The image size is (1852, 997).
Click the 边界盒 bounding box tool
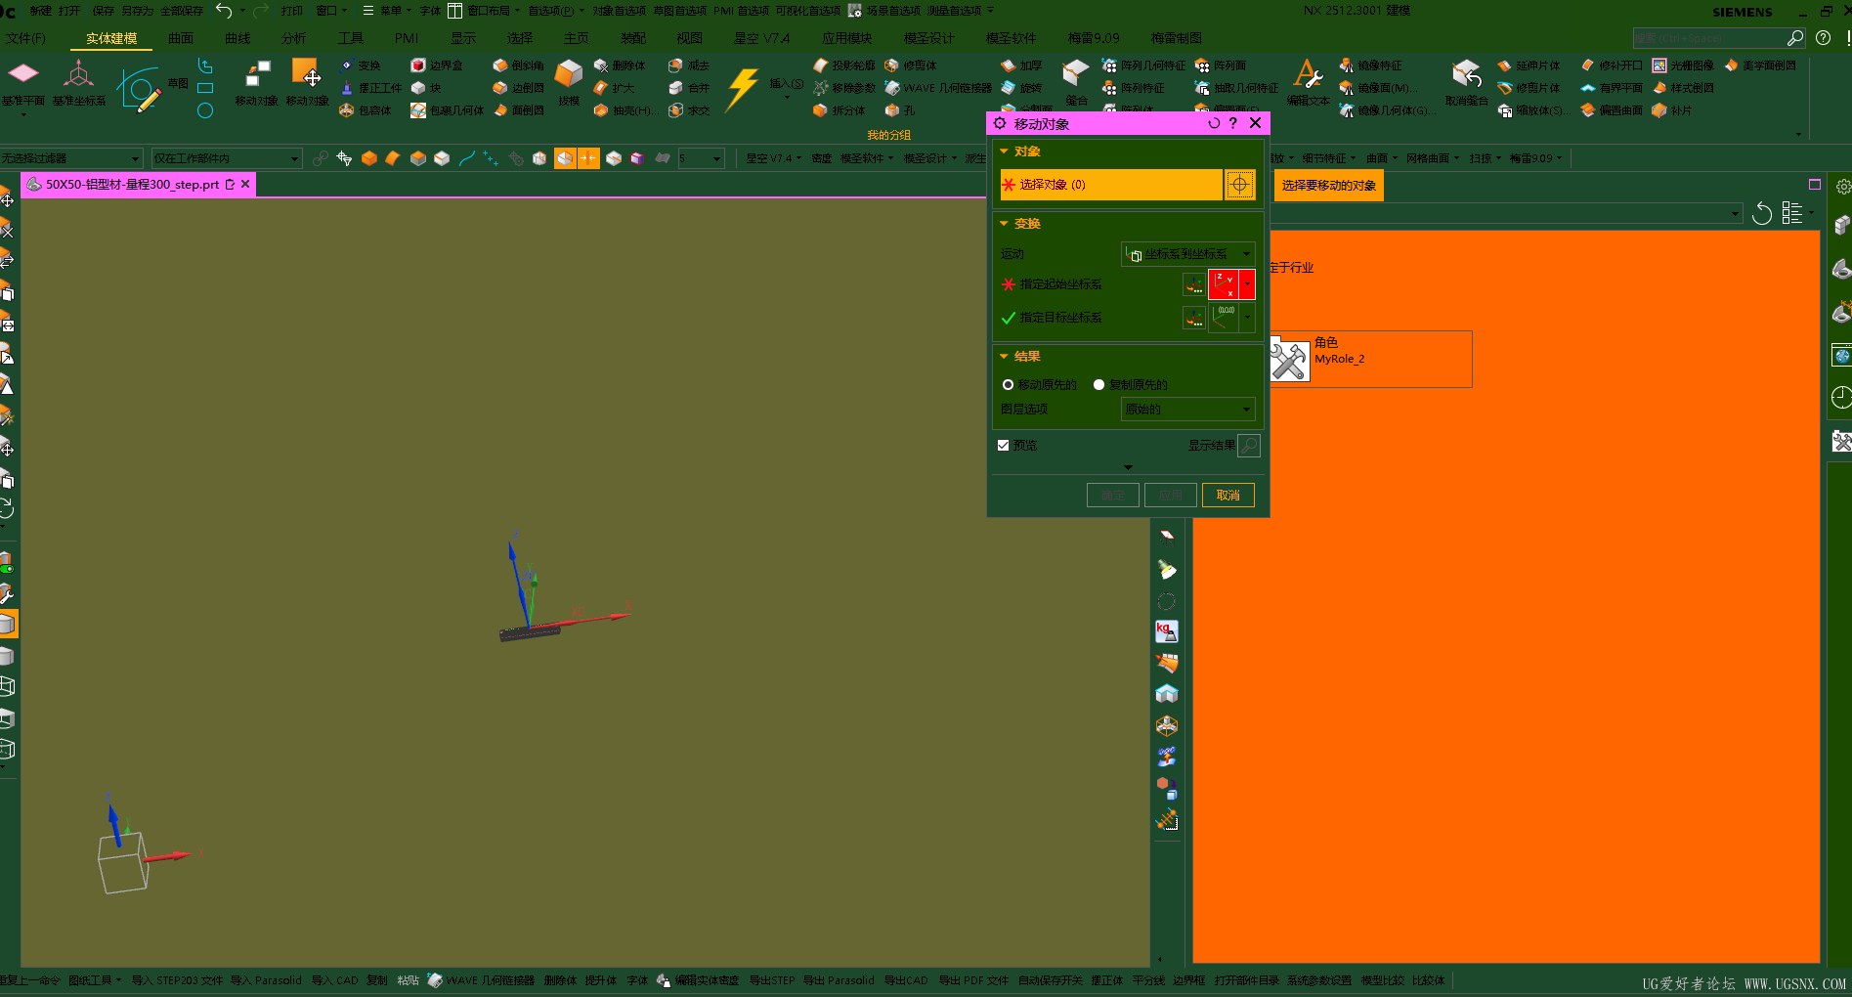437,65
